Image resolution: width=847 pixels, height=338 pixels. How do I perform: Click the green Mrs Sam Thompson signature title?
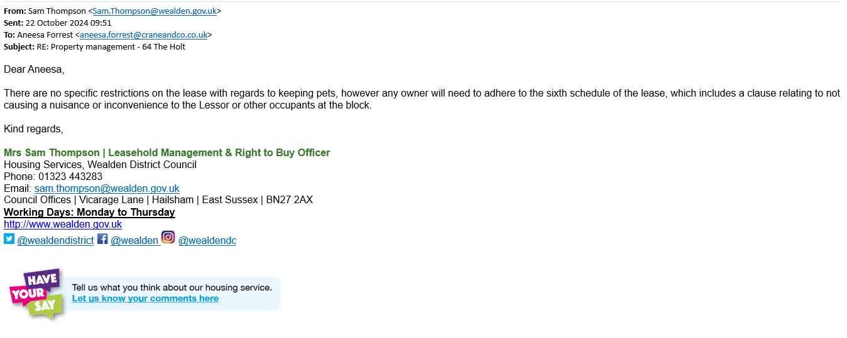pyautogui.click(x=167, y=152)
